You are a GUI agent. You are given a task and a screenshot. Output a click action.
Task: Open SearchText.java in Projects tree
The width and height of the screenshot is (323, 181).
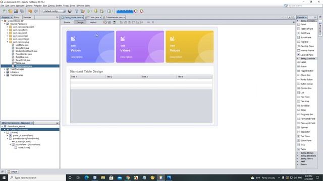pos(23,60)
